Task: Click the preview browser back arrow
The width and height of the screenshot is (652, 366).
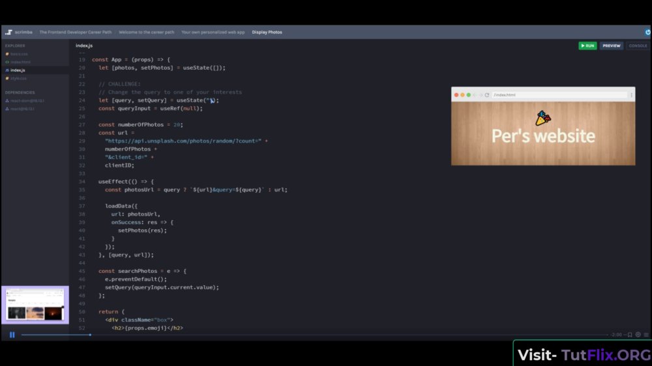Action: click(475, 95)
